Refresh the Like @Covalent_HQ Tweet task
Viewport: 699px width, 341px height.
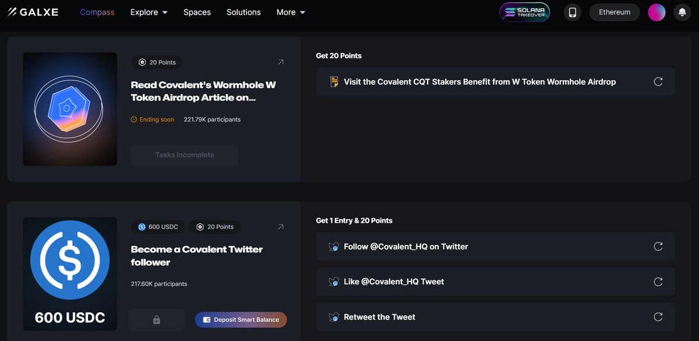[658, 282]
